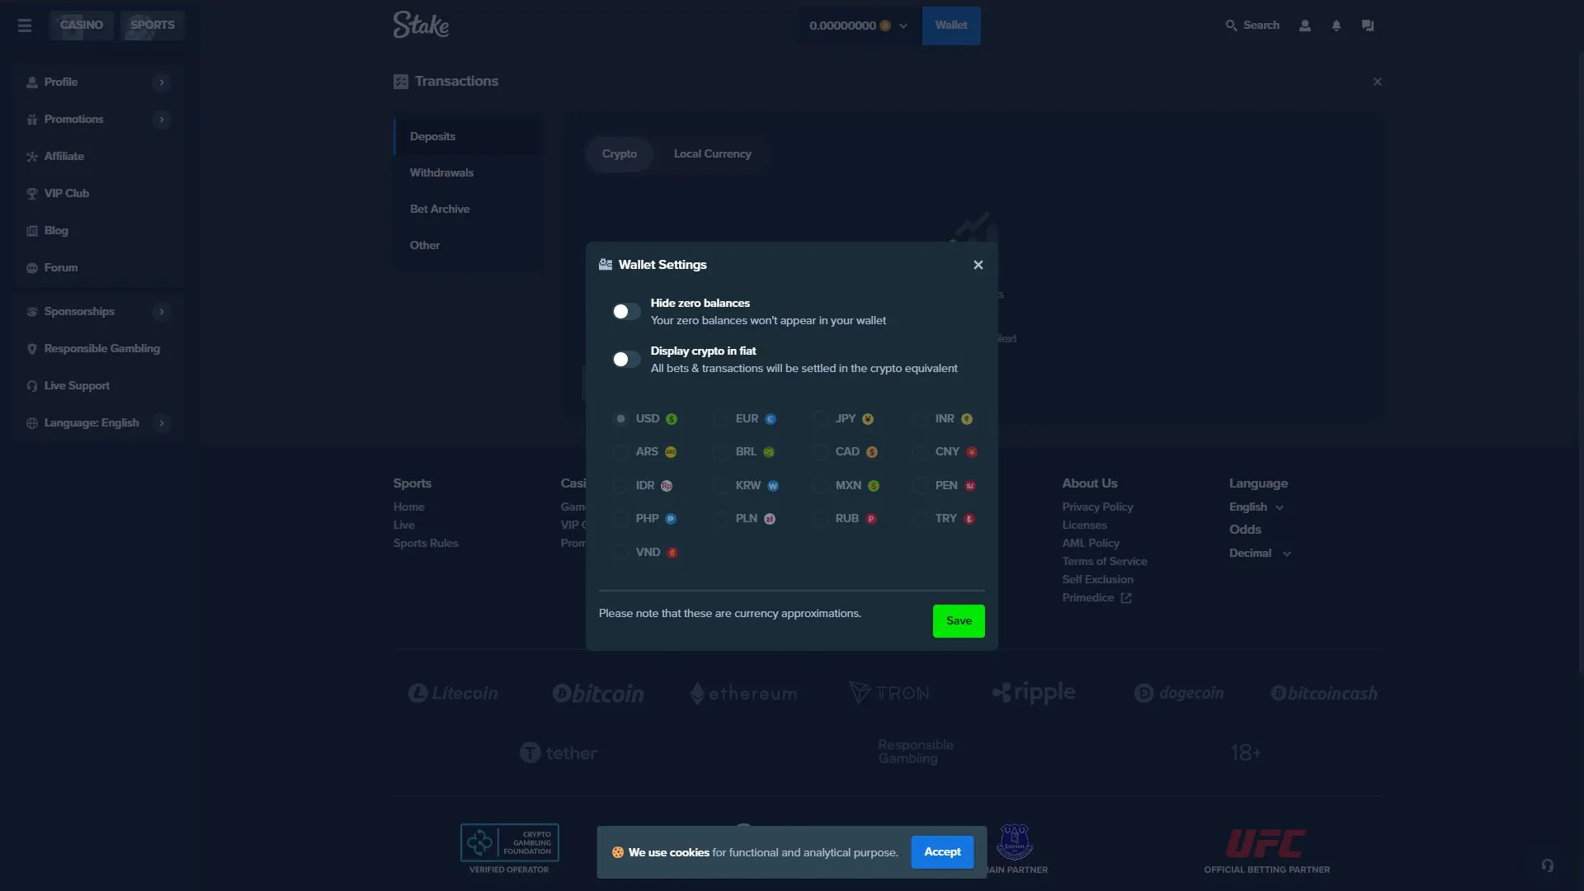Viewport: 1584px width, 891px height.
Task: Open the Privacy Policy link
Action: coord(1097,507)
